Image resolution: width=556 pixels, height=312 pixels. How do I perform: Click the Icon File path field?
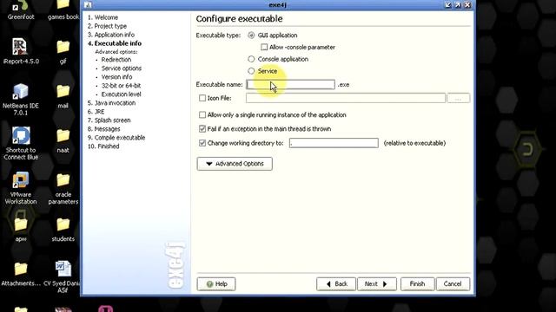click(x=346, y=98)
